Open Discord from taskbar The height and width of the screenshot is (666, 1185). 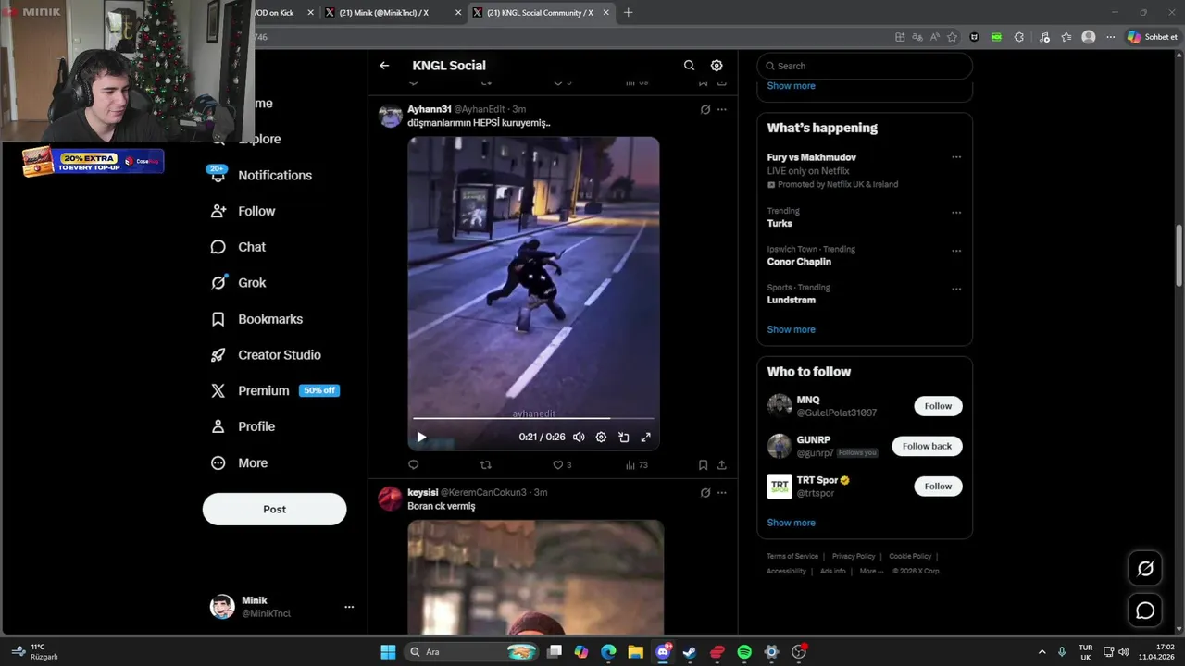(x=663, y=652)
